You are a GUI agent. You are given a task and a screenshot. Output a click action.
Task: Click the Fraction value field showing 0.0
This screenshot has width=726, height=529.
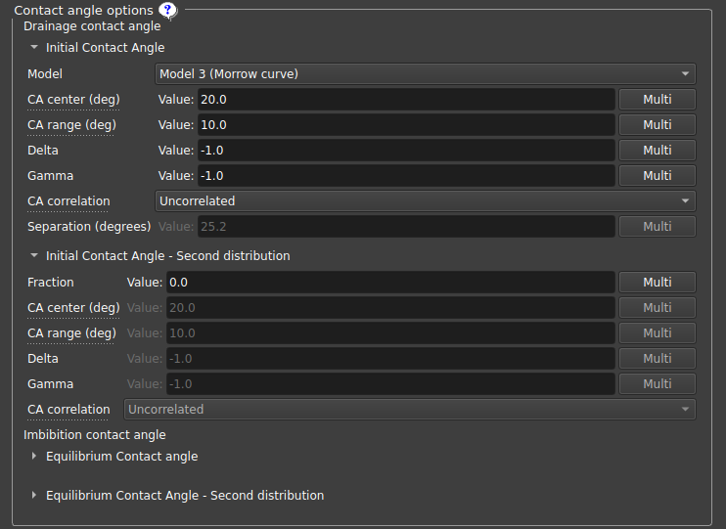(389, 283)
